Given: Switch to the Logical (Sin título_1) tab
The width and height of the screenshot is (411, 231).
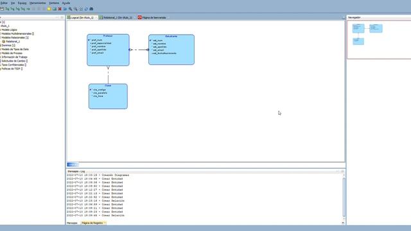Looking at the screenshot, I should click(82, 17).
